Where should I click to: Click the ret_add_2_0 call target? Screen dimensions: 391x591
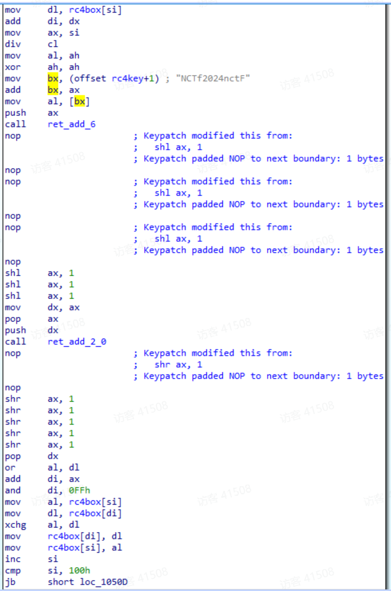pos(77,342)
